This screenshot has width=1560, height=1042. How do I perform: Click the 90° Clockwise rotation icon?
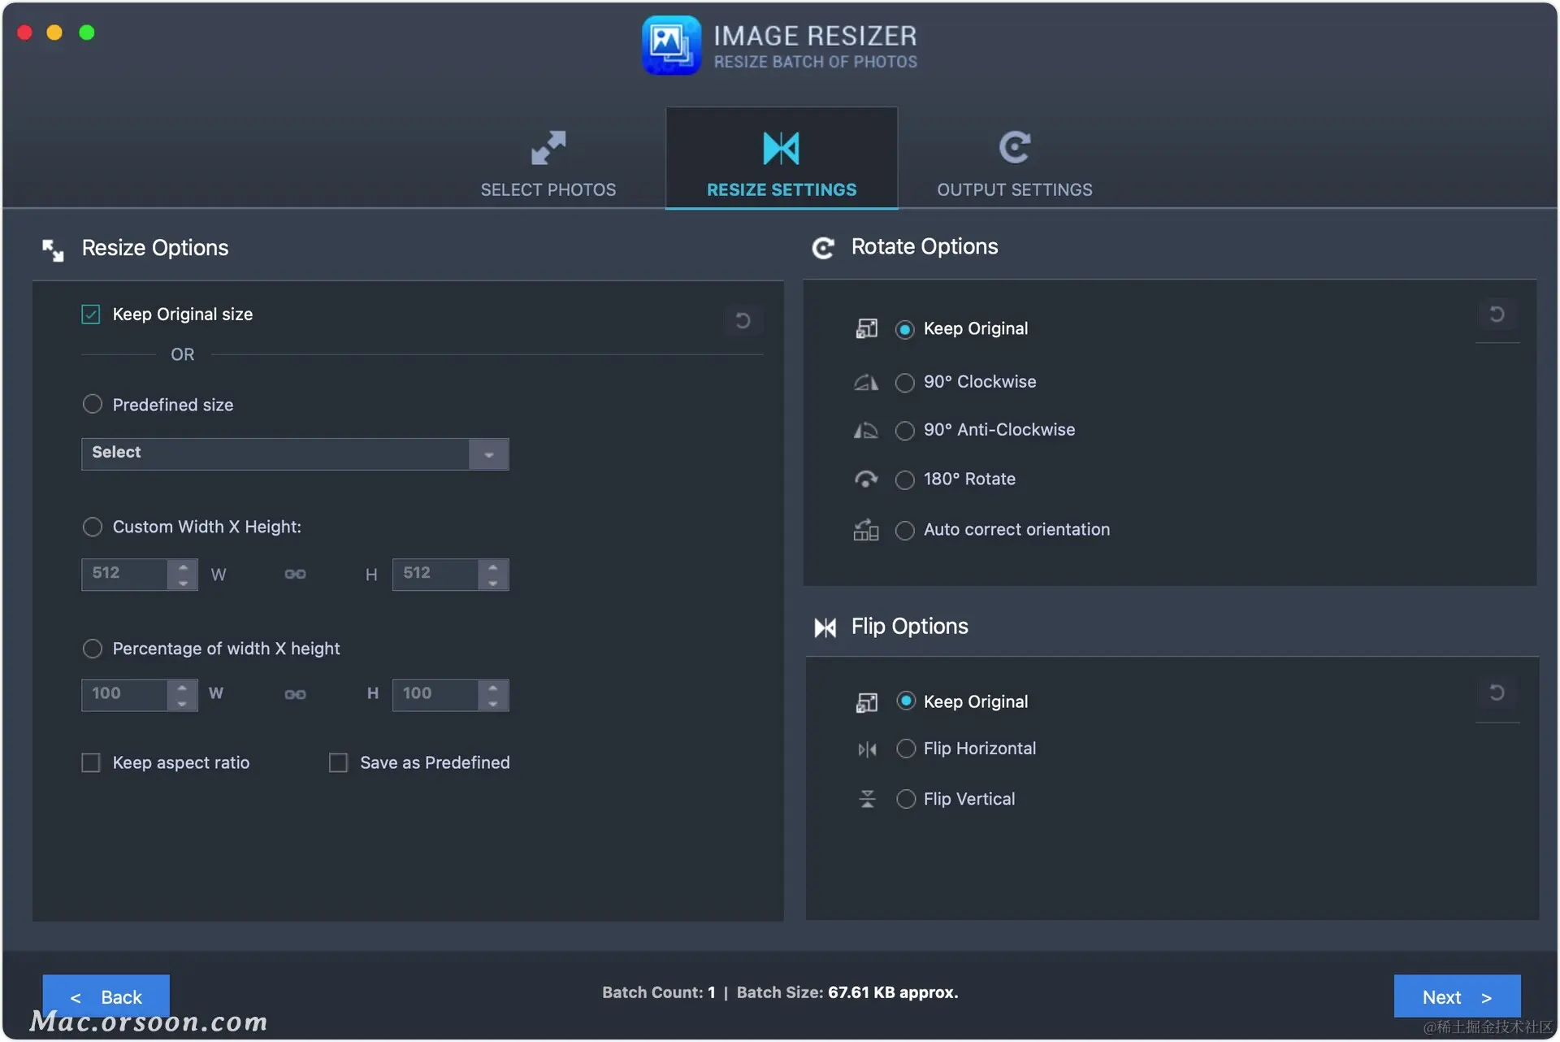click(x=866, y=382)
